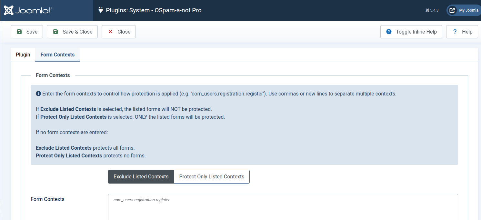Switch to the Plugin tab

(23, 55)
